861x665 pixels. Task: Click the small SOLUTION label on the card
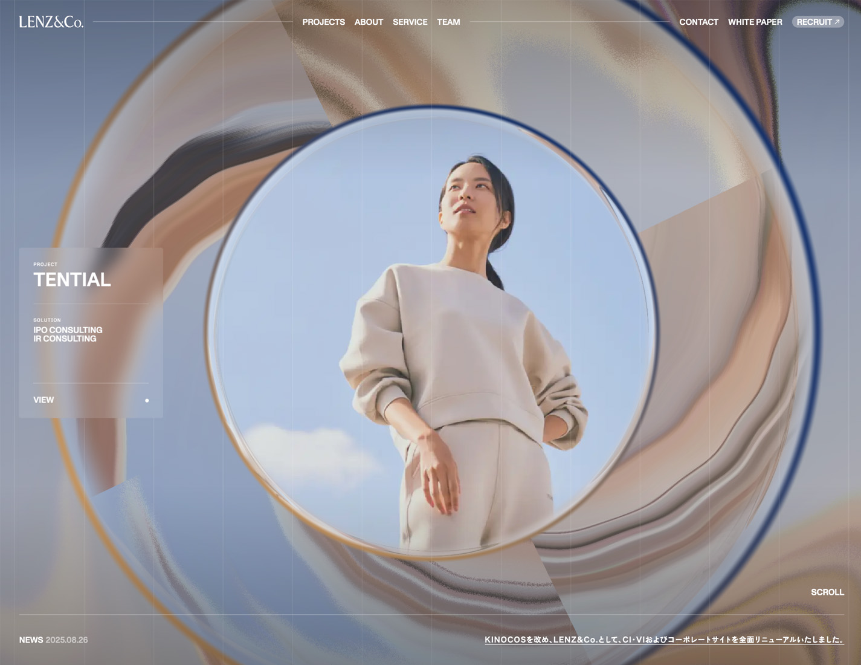(x=47, y=320)
